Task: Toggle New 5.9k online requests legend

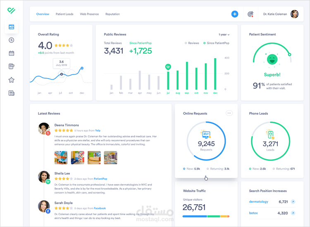Action: click(191, 169)
